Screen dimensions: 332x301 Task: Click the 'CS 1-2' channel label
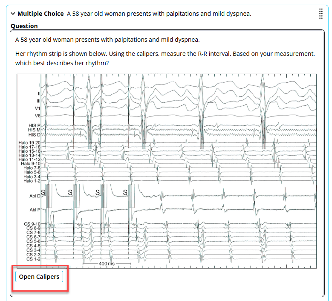click(33, 259)
